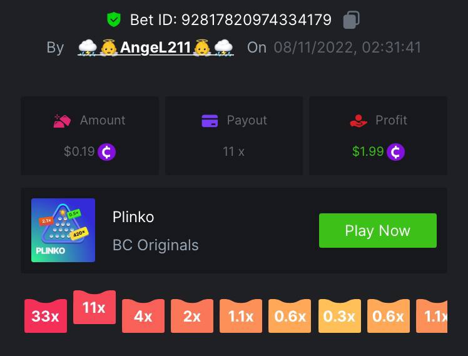Click the BC Originals provider label
The height and width of the screenshot is (356, 468).
coord(156,245)
